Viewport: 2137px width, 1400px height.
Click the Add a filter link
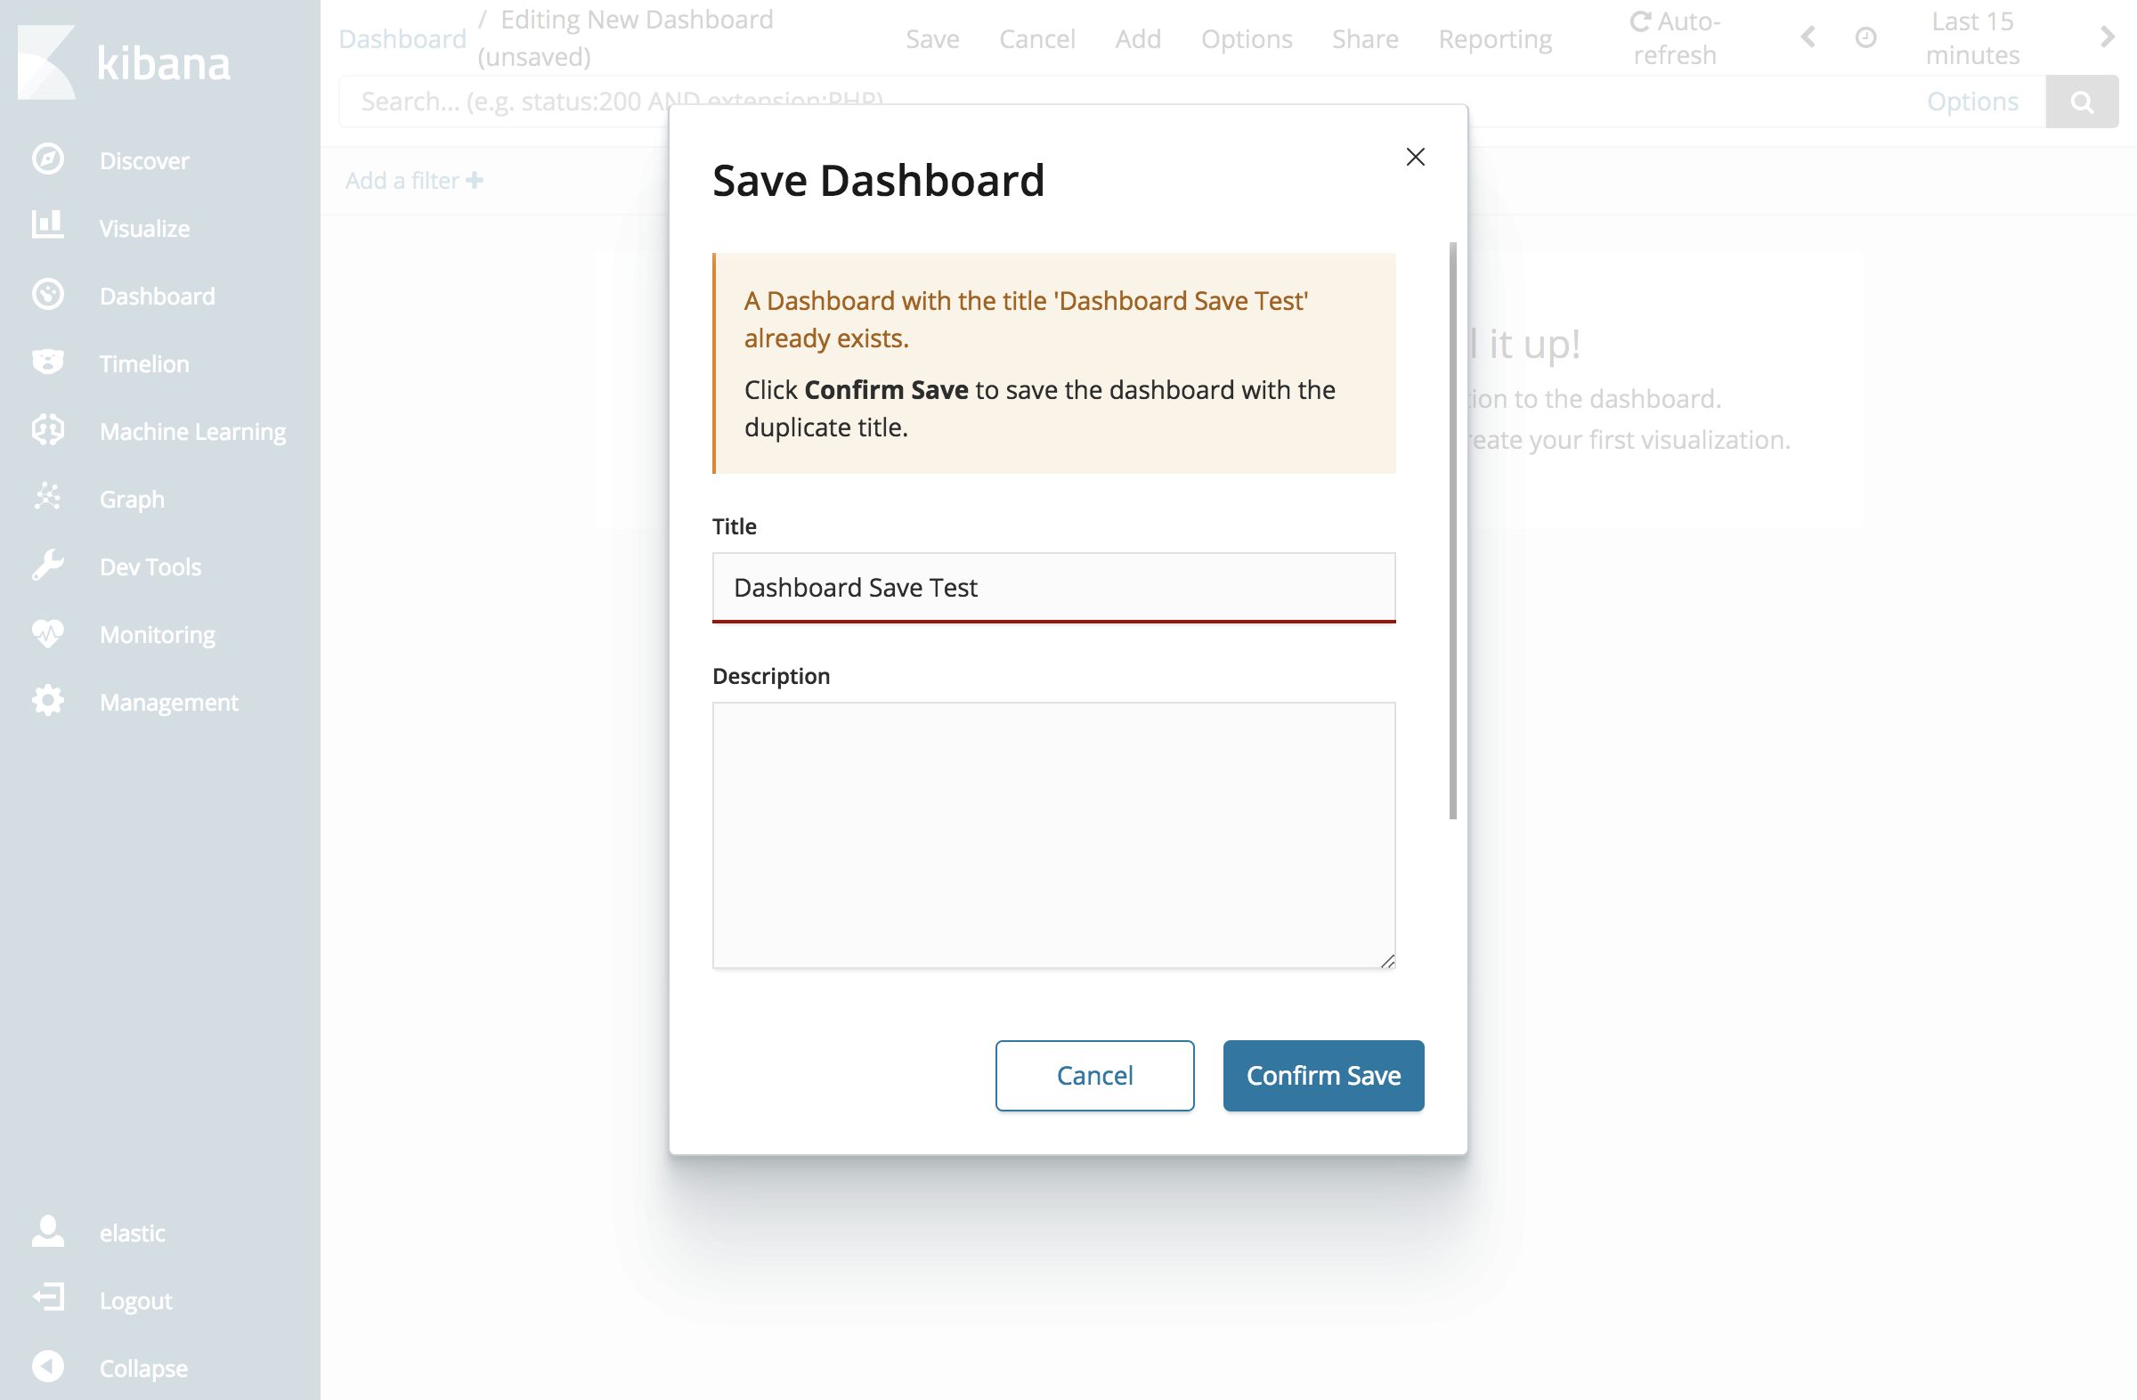click(412, 180)
